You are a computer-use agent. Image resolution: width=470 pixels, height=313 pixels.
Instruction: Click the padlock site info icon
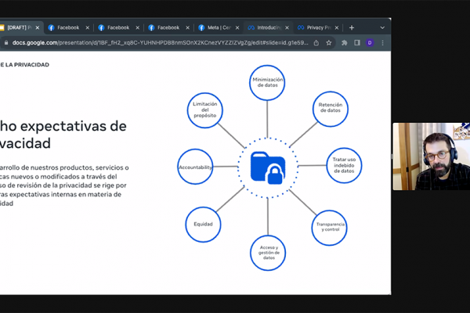coord(6,43)
